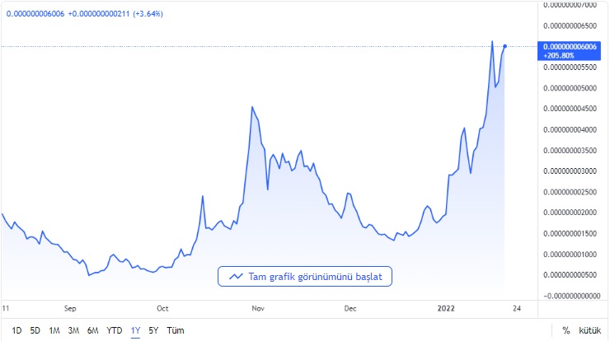Show all data with Tüm range
The height and width of the screenshot is (341, 610).
[176, 330]
